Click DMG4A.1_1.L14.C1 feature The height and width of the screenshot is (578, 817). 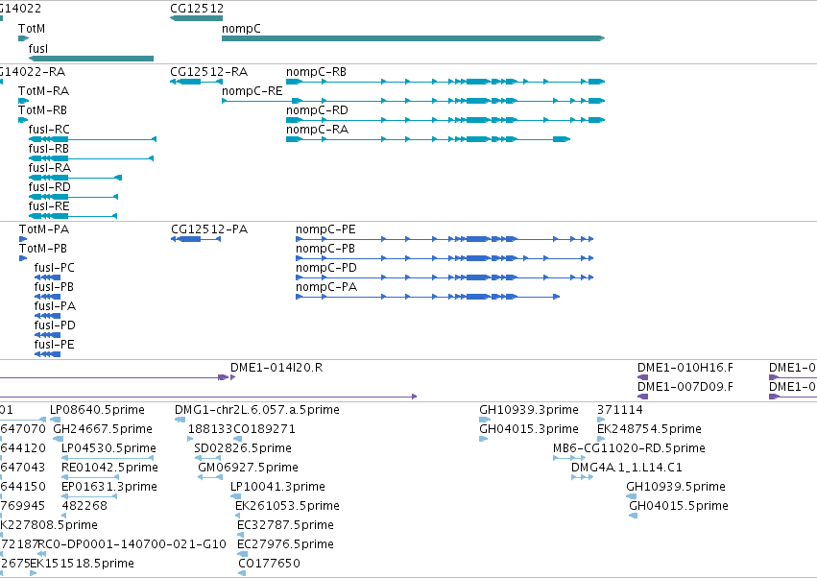tap(582, 477)
